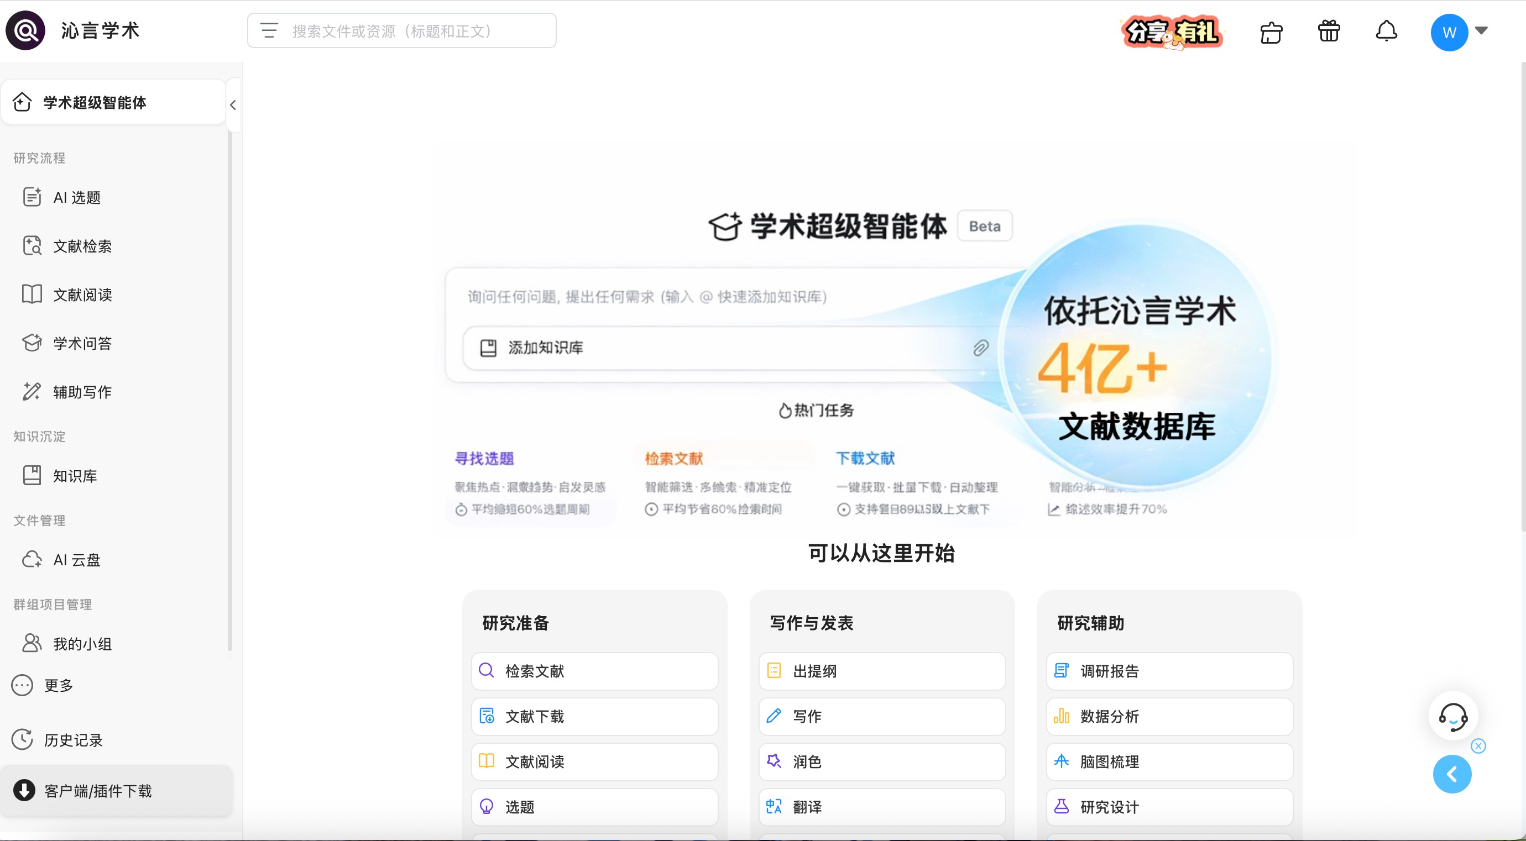Open 我的小组 under 群组项目管理
The width and height of the screenshot is (1526, 841).
tap(32, 644)
